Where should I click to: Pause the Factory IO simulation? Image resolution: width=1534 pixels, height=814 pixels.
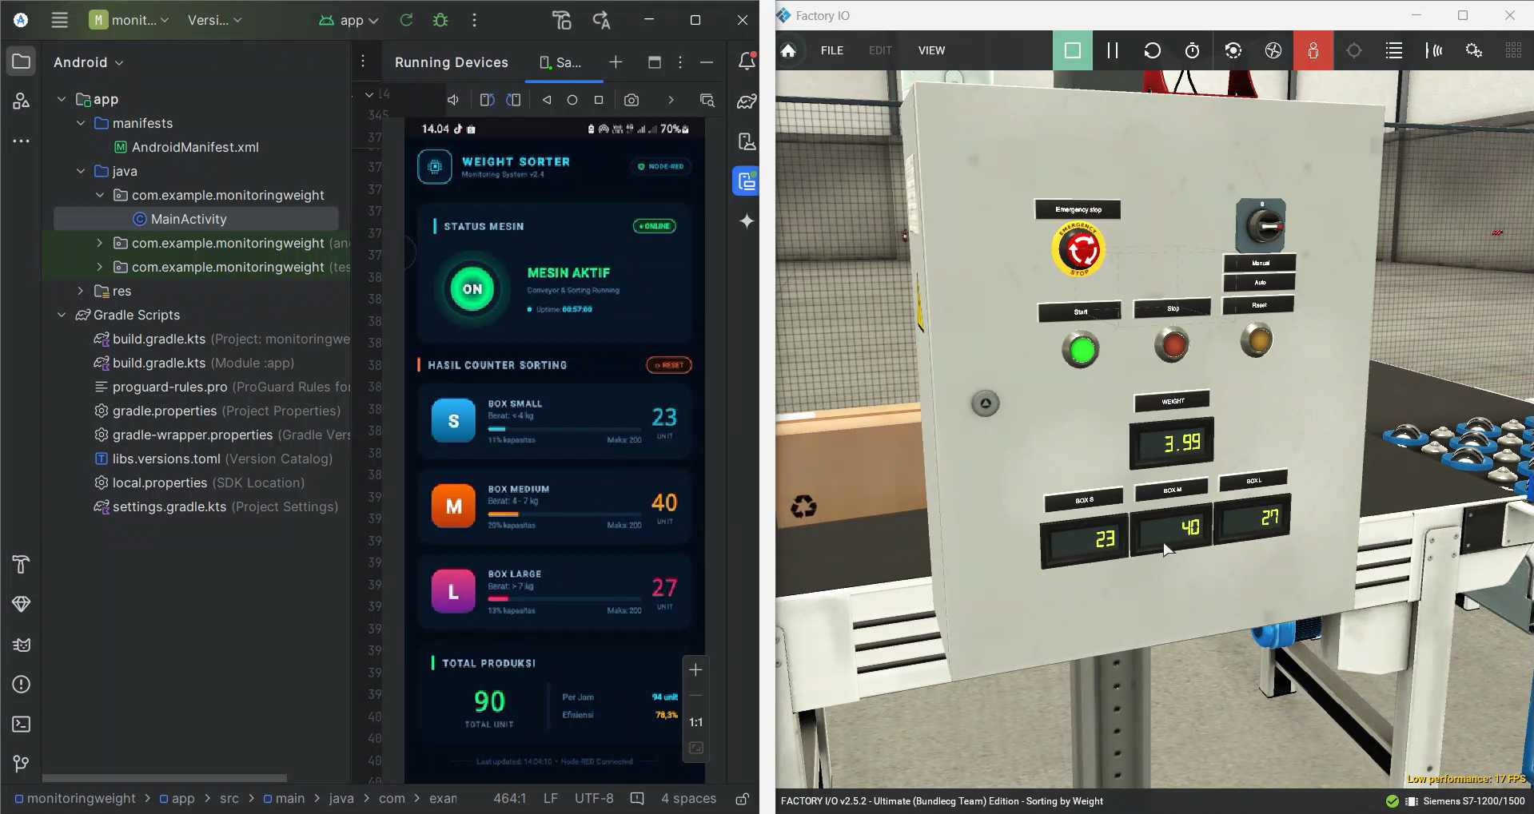click(x=1113, y=50)
